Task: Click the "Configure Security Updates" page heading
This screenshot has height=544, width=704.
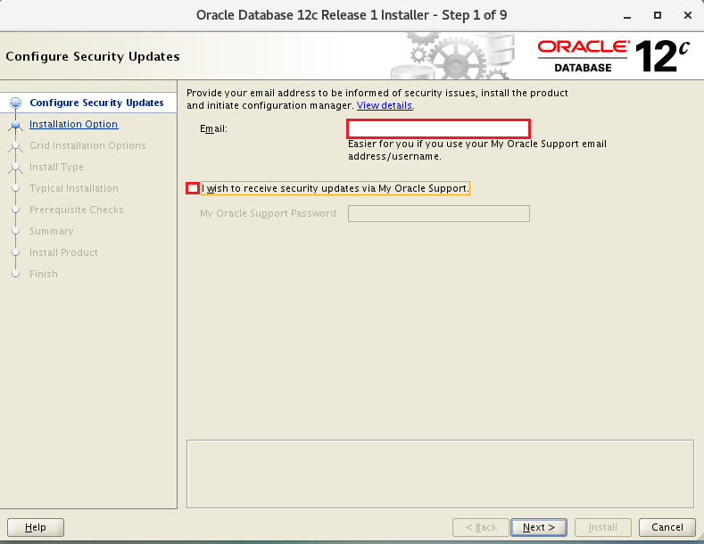Action: tap(93, 56)
